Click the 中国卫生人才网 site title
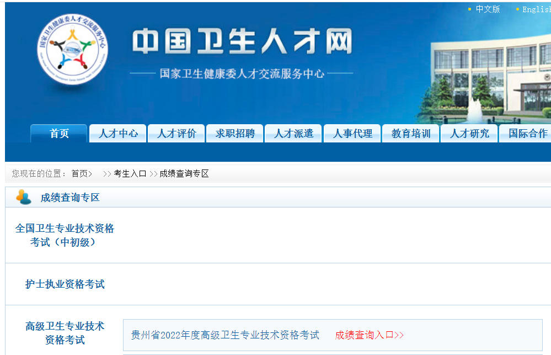Screen dimensions: 551x355 (243, 41)
